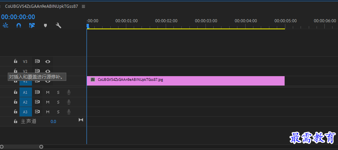Select the pink CoUBGV54ZsGAAn9eABINUpkTGss87.jpg clip
The width and height of the screenshot is (338, 150).
click(186, 81)
